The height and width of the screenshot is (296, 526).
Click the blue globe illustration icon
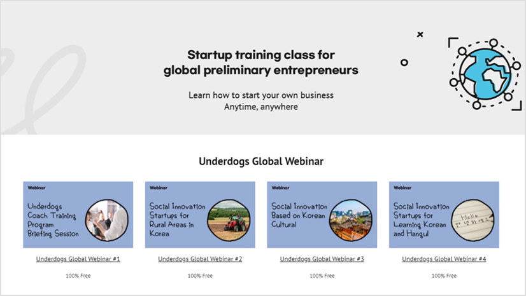485,74
